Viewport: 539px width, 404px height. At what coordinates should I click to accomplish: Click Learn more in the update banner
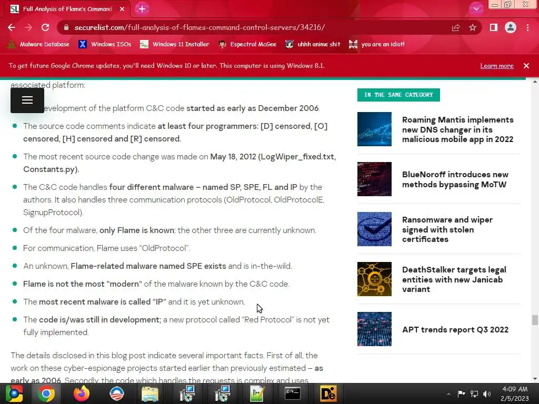coord(497,66)
